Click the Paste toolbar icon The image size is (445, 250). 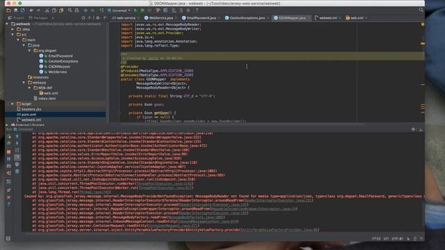(61, 10)
